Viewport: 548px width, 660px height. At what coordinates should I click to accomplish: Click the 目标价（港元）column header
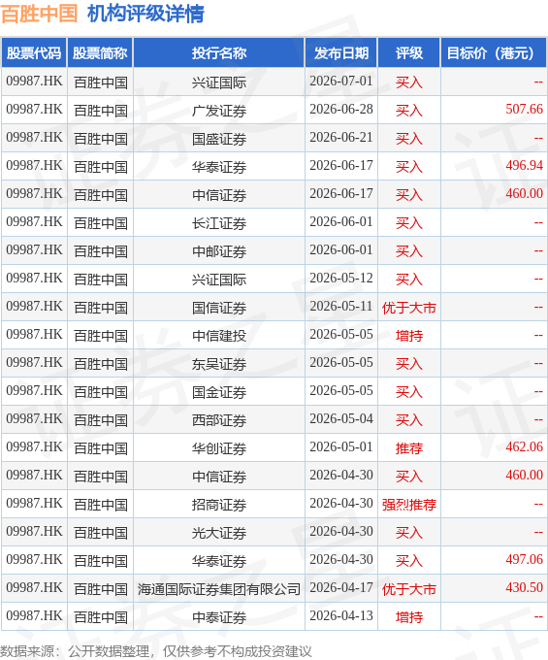coord(494,53)
